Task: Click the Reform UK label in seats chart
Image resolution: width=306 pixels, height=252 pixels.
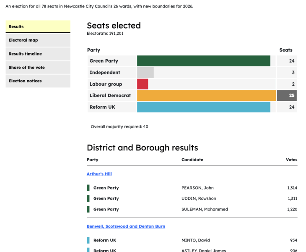Action: pyautogui.click(x=102, y=107)
